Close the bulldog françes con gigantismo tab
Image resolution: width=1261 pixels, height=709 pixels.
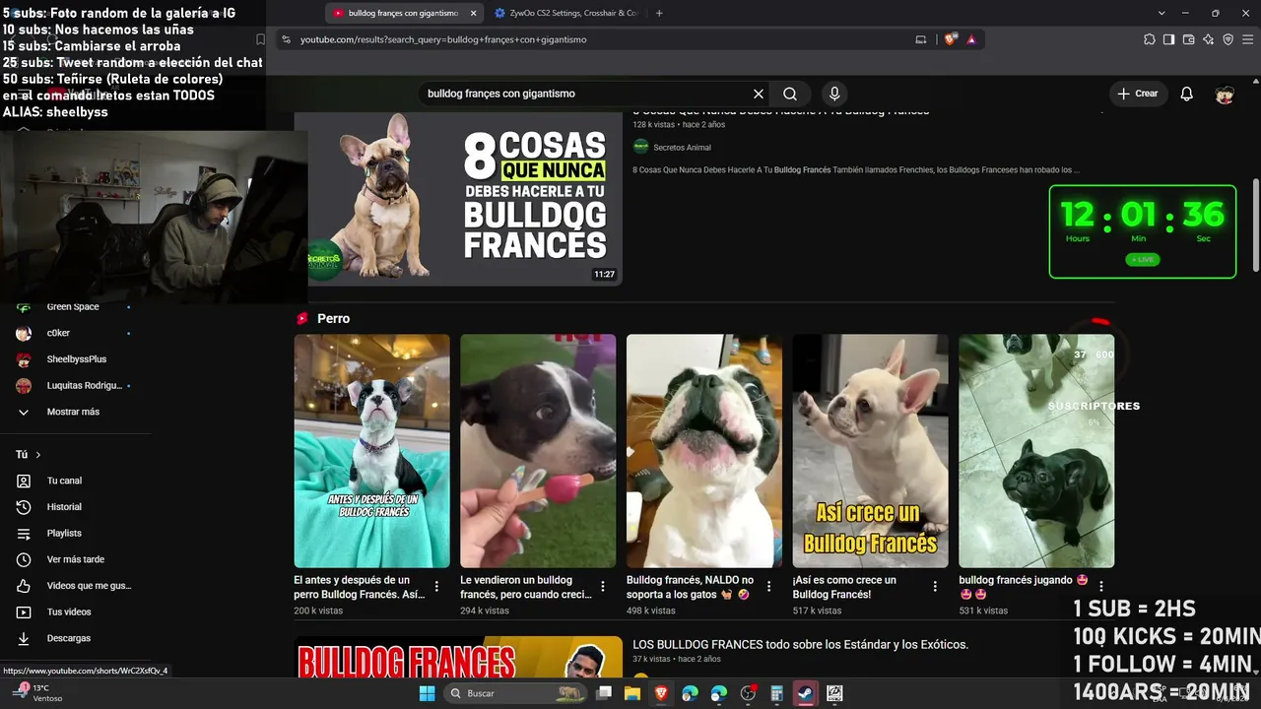[473, 13]
